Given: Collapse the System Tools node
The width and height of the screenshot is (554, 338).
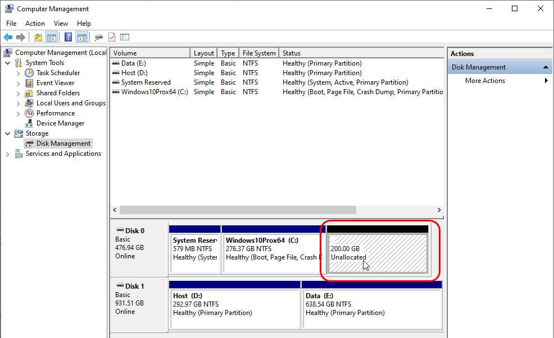Looking at the screenshot, I should click(7, 62).
